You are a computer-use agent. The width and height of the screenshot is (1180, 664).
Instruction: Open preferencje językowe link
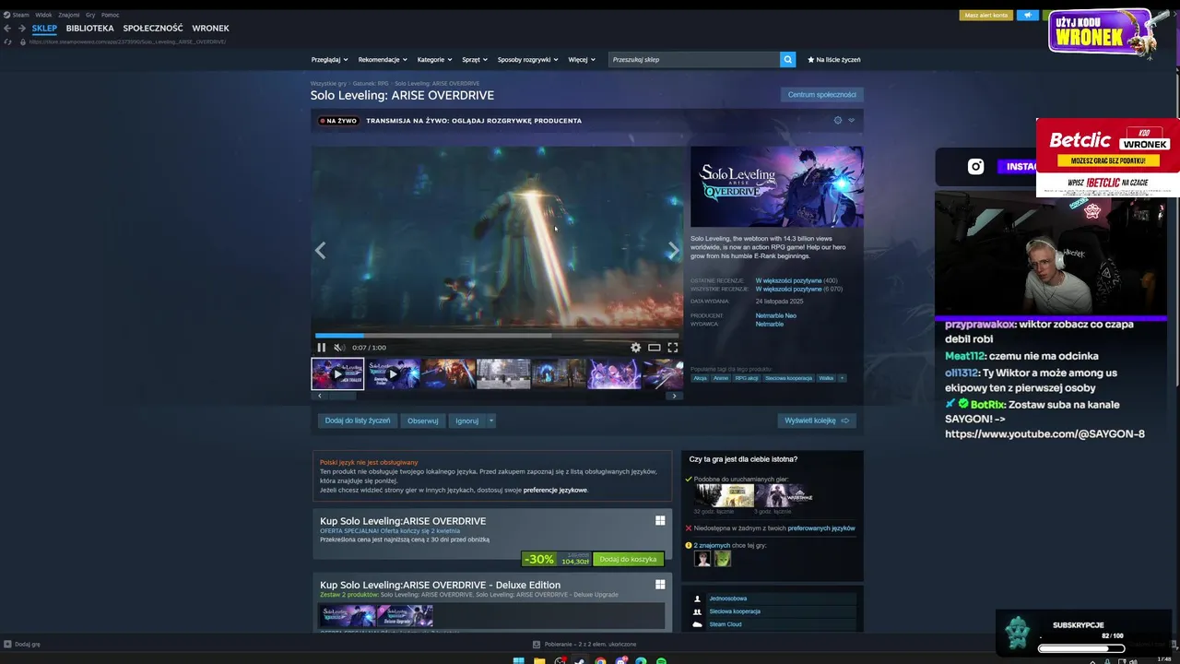[x=555, y=490]
